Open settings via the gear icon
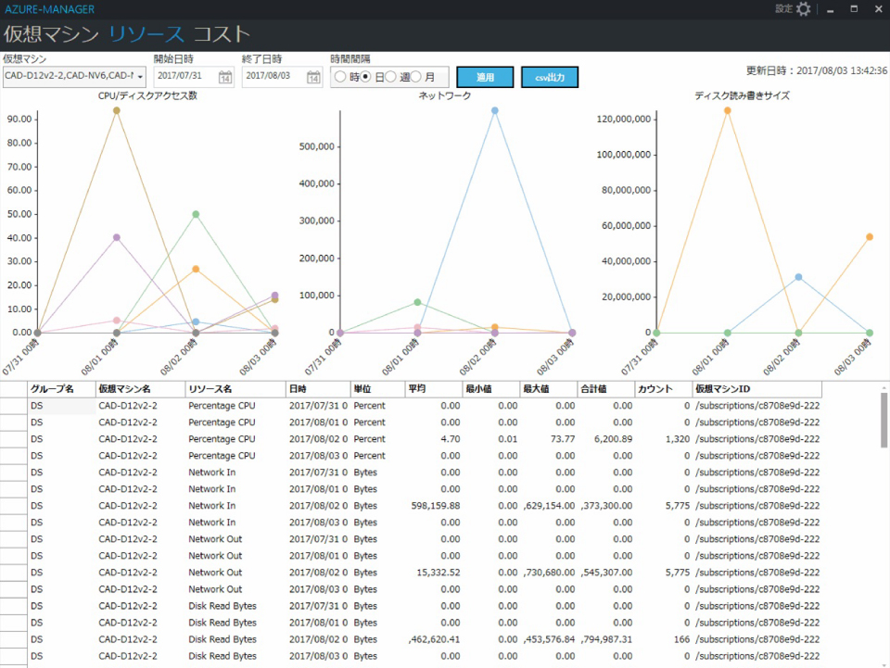This screenshot has width=890, height=668. click(804, 9)
